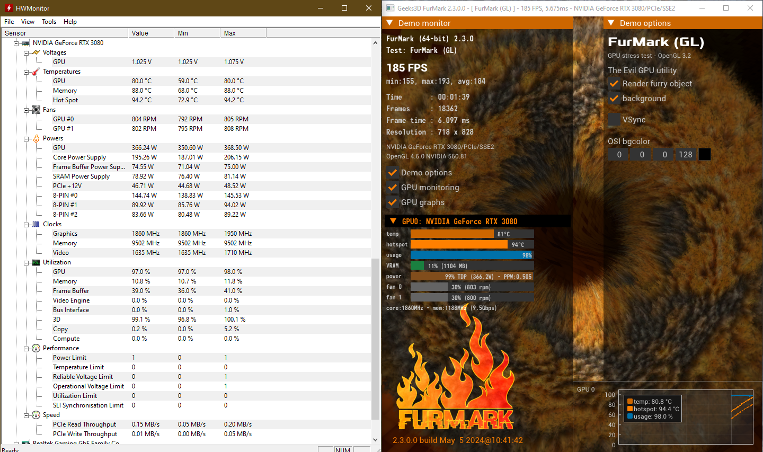Screen dimensions: 763x452
Task: Collapse the NVIDIA GeForce RTX 3080 tree node
Action: pyautogui.click(x=16, y=43)
